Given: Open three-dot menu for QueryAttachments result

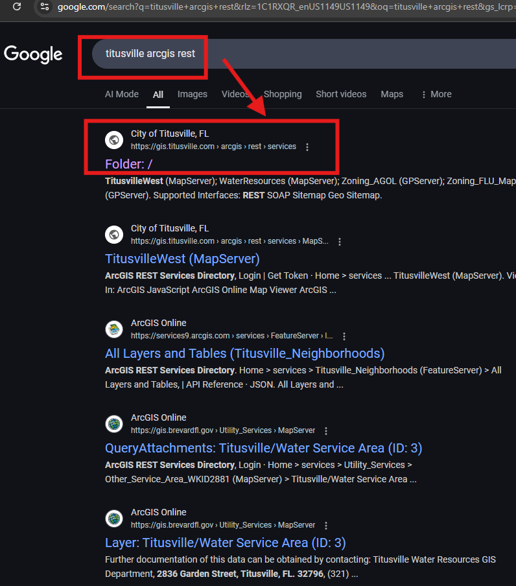Looking at the screenshot, I should 326,431.
